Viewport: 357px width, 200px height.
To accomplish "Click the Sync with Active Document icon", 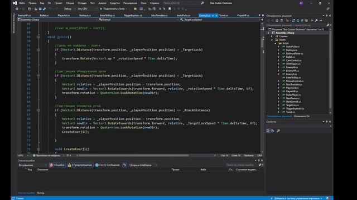I will 293,21.
